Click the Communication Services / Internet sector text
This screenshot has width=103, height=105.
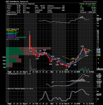(21, 4)
